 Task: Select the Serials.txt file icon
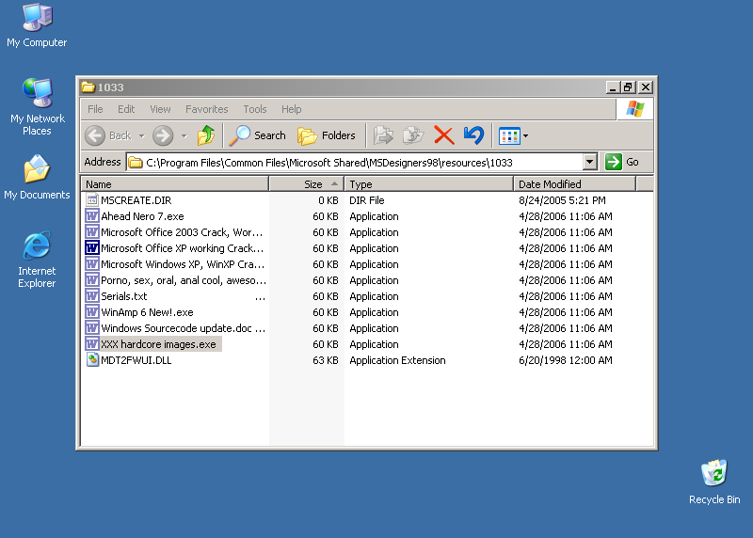coord(92,296)
